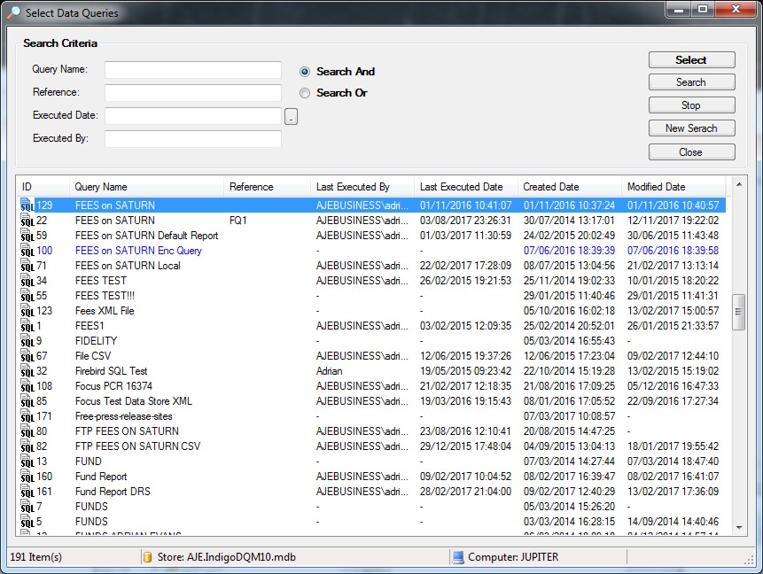The height and width of the screenshot is (574, 763).
Task: Sort list by Query Name column header
Action: tap(101, 187)
